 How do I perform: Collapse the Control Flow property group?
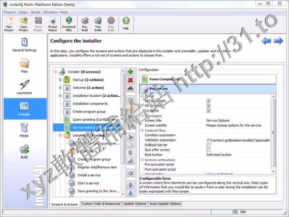point(142,130)
